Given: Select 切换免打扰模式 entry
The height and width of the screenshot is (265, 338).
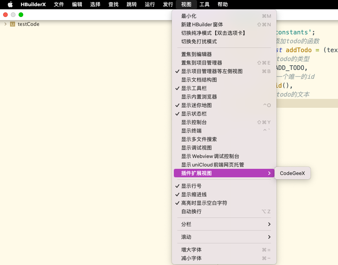Looking at the screenshot, I should pos(199,41).
